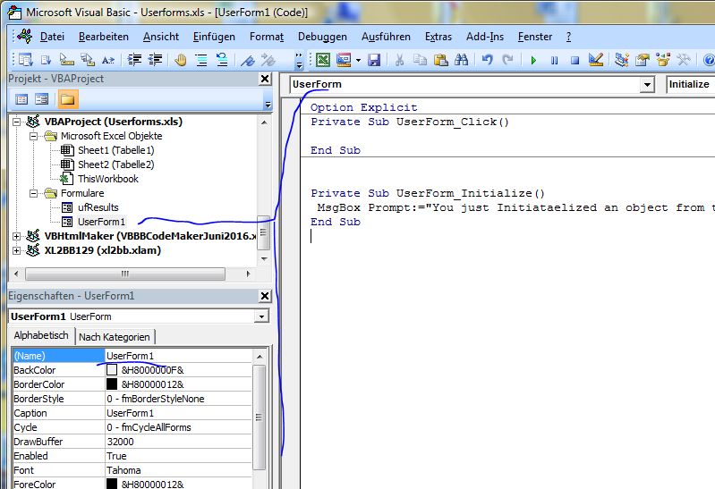Show the Properties Window icon

point(642,60)
